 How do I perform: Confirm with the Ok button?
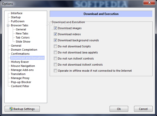pos(119,109)
